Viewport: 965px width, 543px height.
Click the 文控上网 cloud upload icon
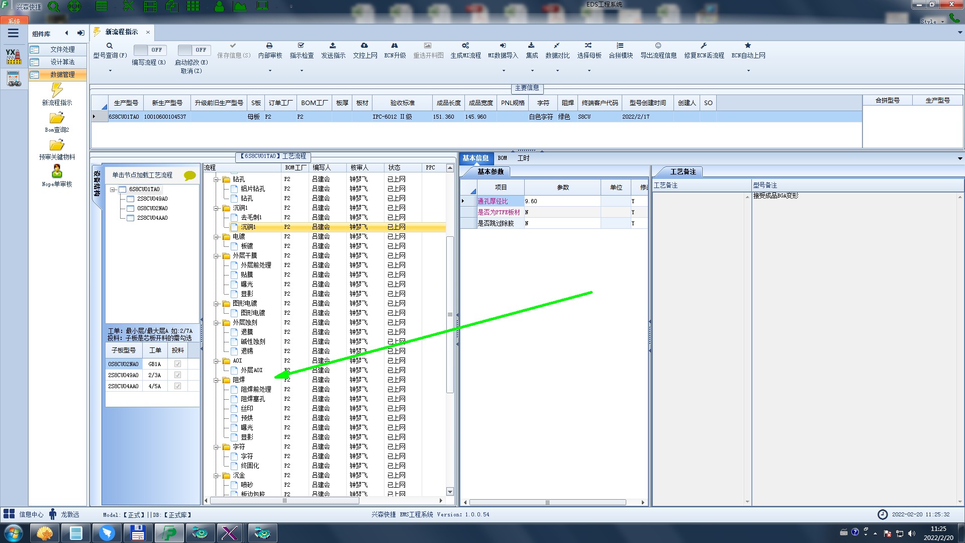(x=364, y=46)
